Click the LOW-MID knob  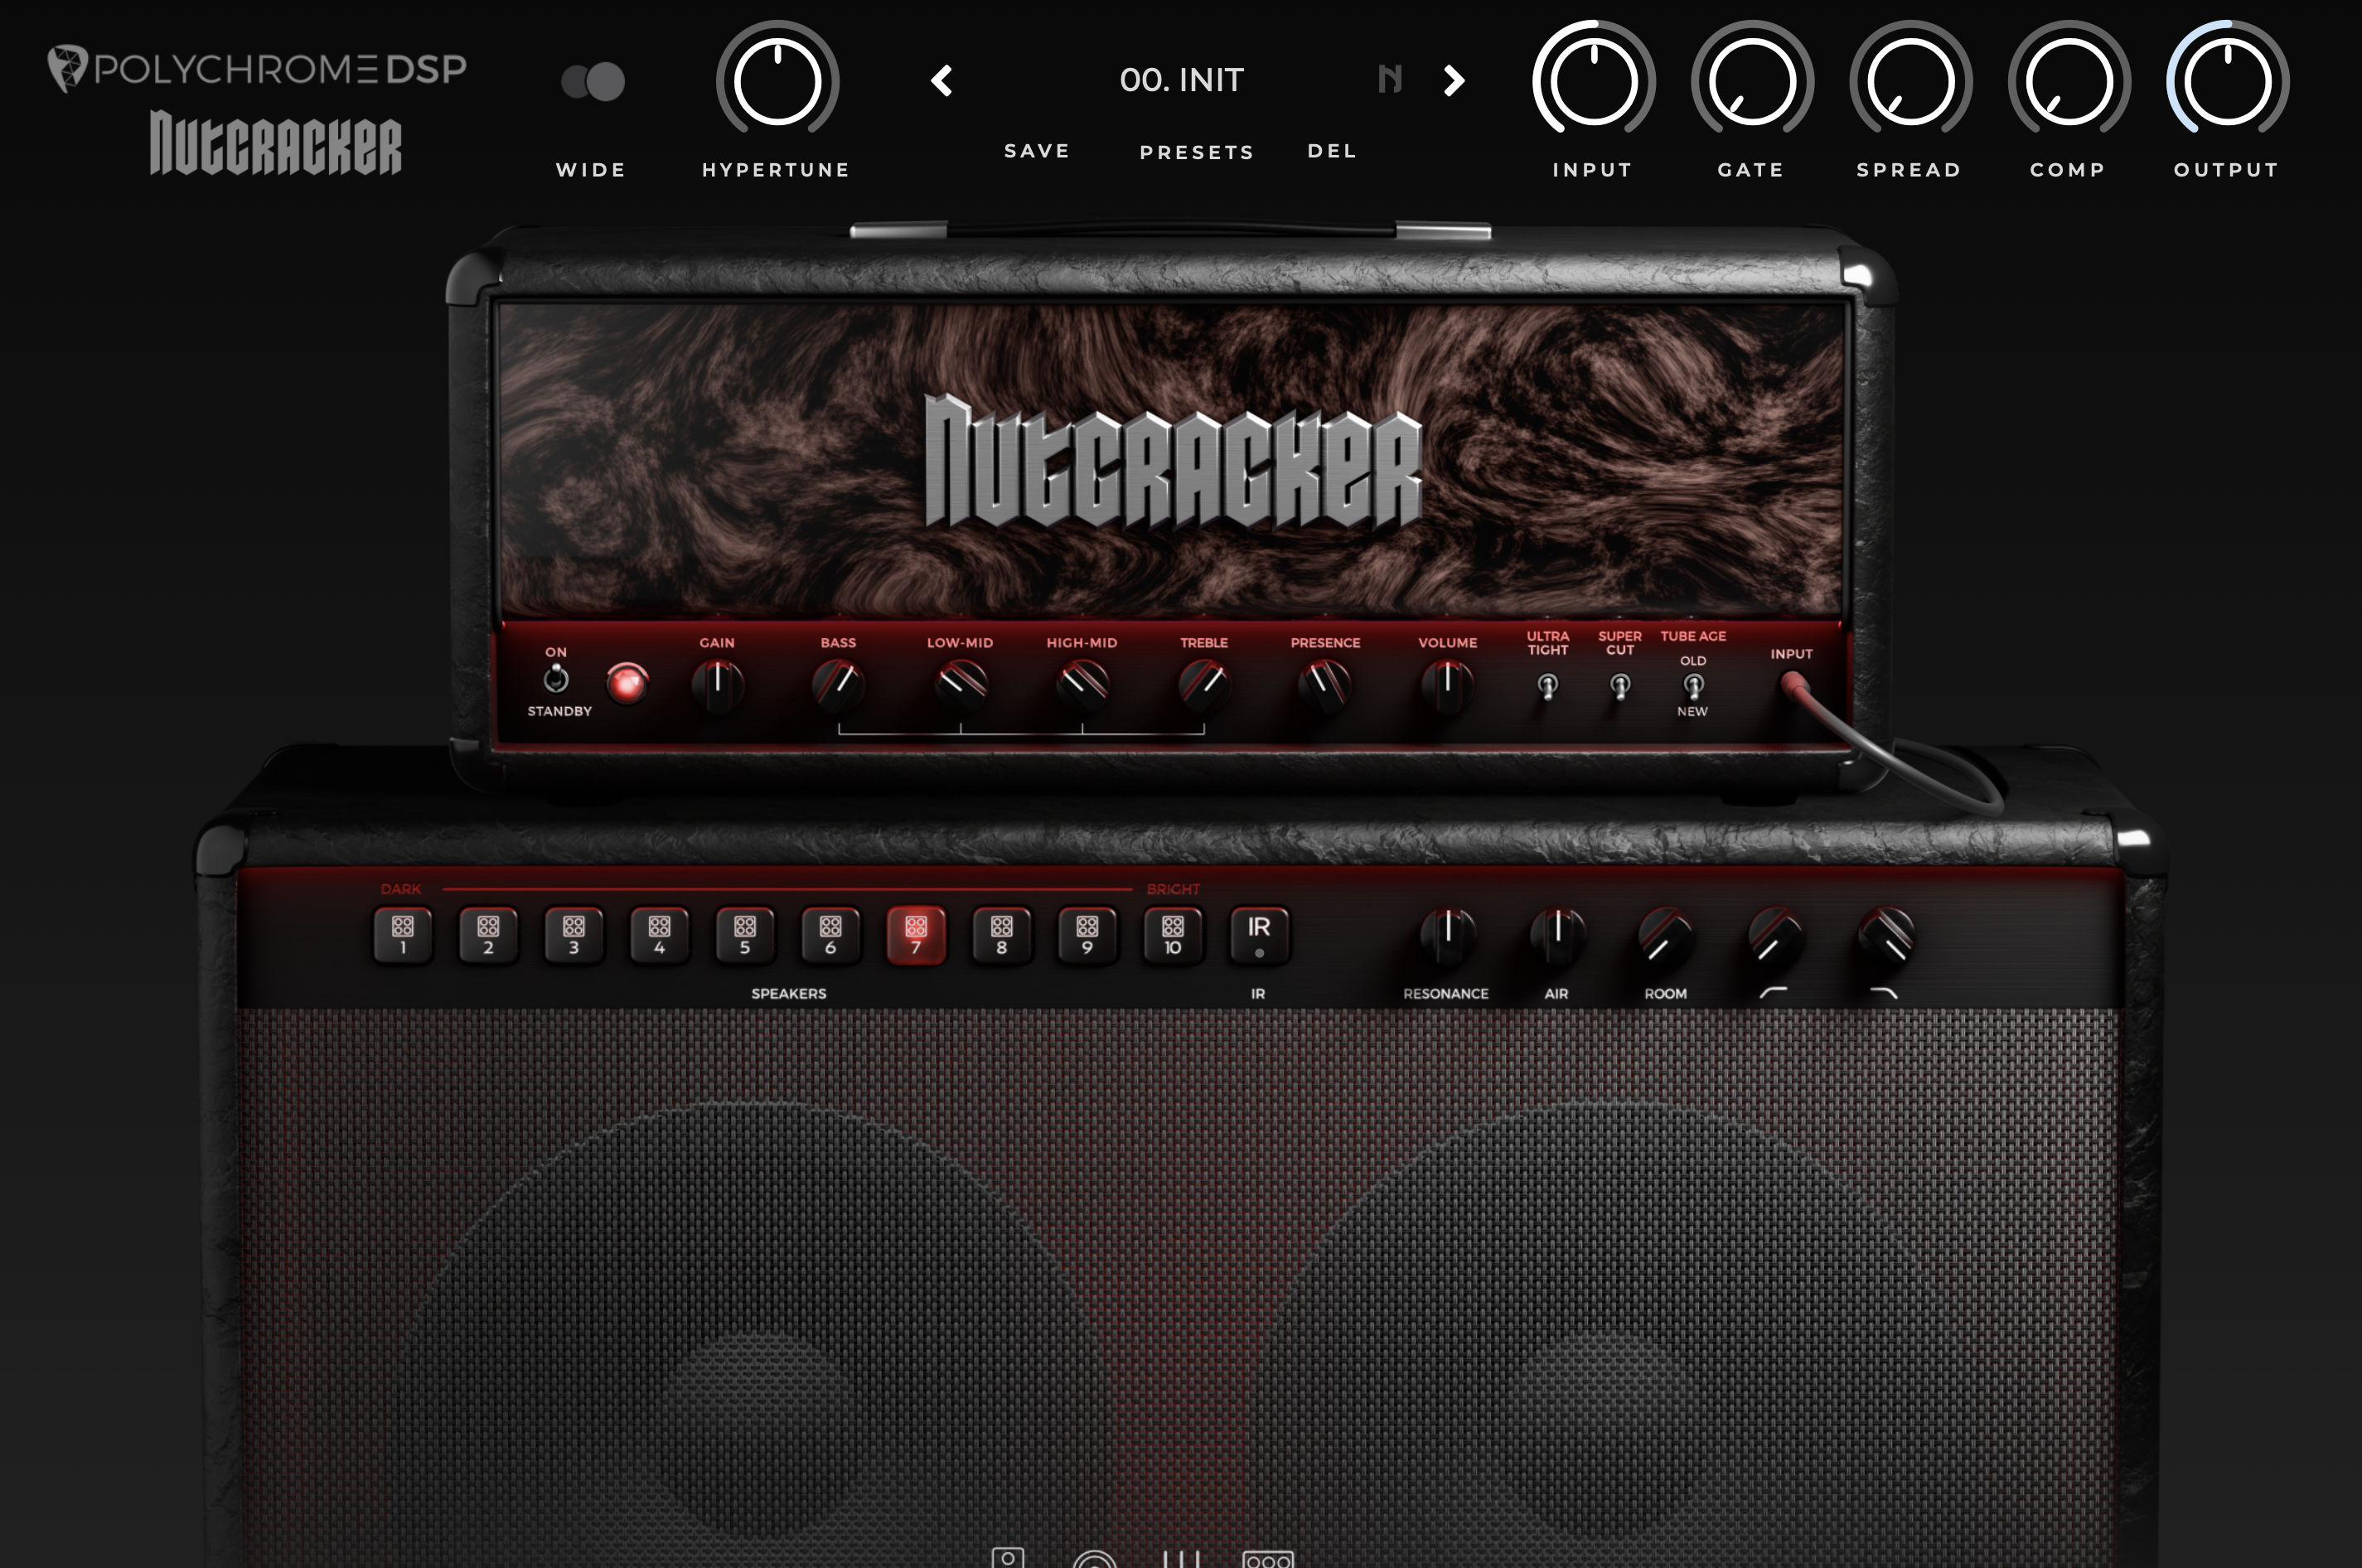pyautogui.click(x=961, y=685)
